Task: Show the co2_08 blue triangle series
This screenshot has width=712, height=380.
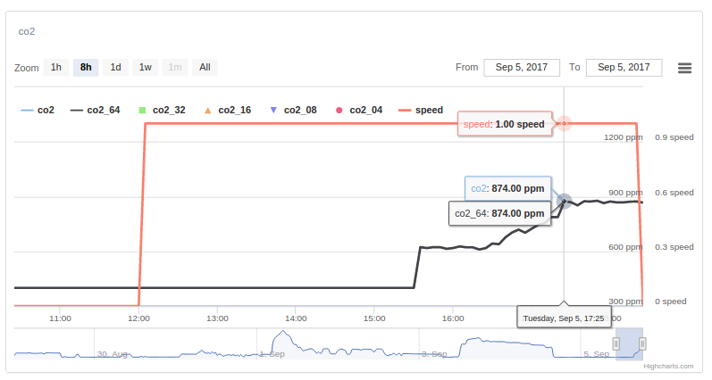Action: coord(293,111)
